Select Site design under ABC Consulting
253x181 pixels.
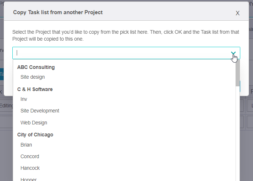point(33,77)
